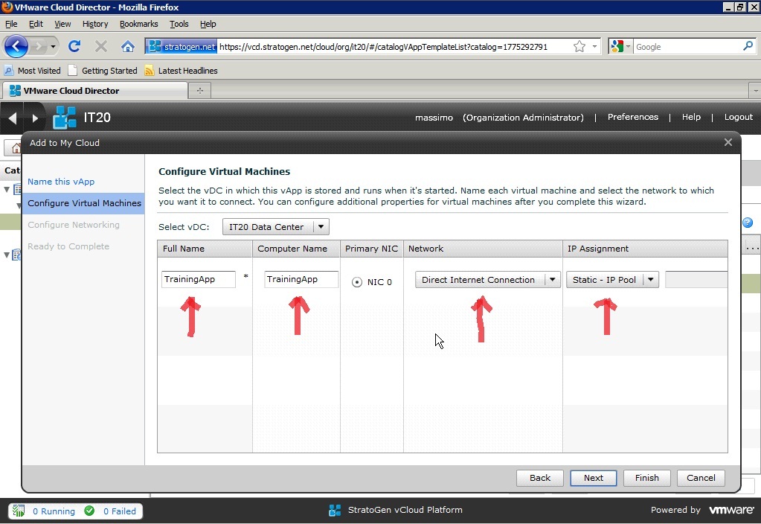The width and height of the screenshot is (761, 524).
Task: Bookmark page with the star icon
Action: coord(579,47)
